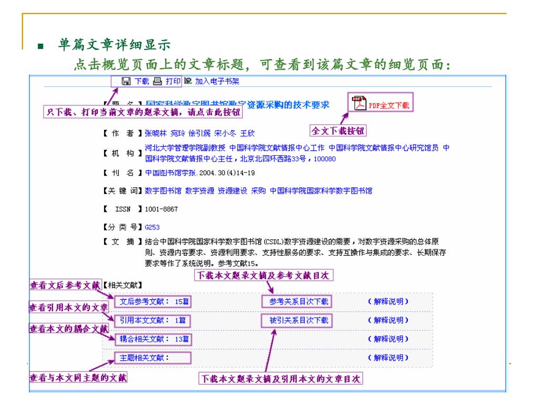Screen dimensions: 538x404
Task: Open 加入电子书架 link
Action: 217,82
